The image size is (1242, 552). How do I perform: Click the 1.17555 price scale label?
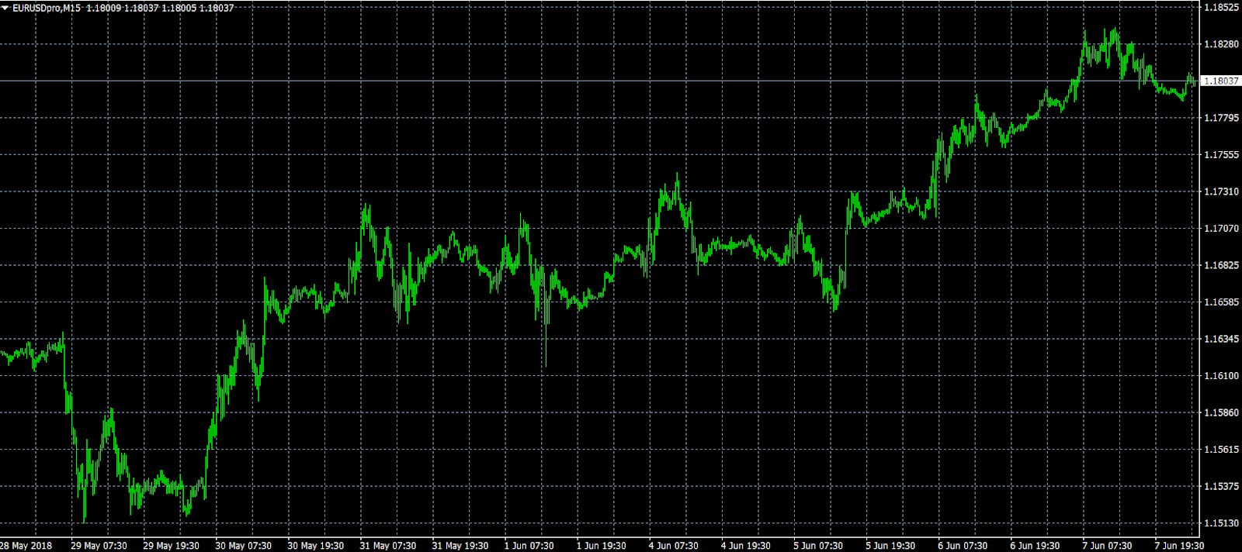coord(1221,155)
